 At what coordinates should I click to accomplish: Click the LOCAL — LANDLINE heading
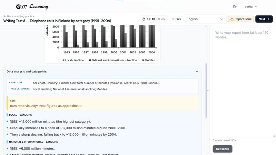tap(20, 115)
